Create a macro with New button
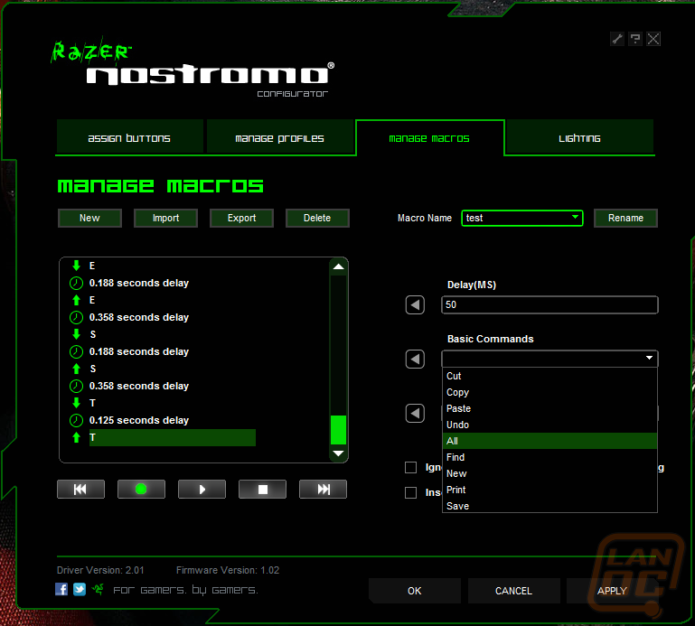 89,218
